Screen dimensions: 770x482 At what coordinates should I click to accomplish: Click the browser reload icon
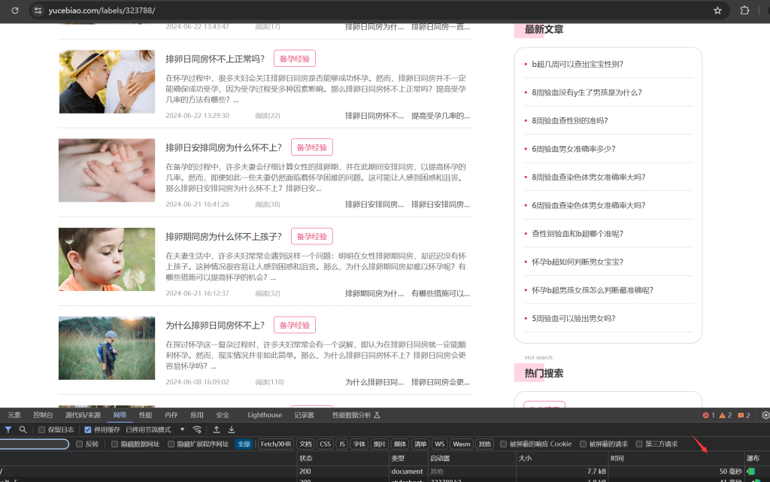(14, 11)
